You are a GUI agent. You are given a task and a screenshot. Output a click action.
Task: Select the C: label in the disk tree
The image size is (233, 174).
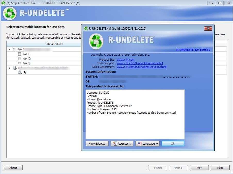(30, 54)
